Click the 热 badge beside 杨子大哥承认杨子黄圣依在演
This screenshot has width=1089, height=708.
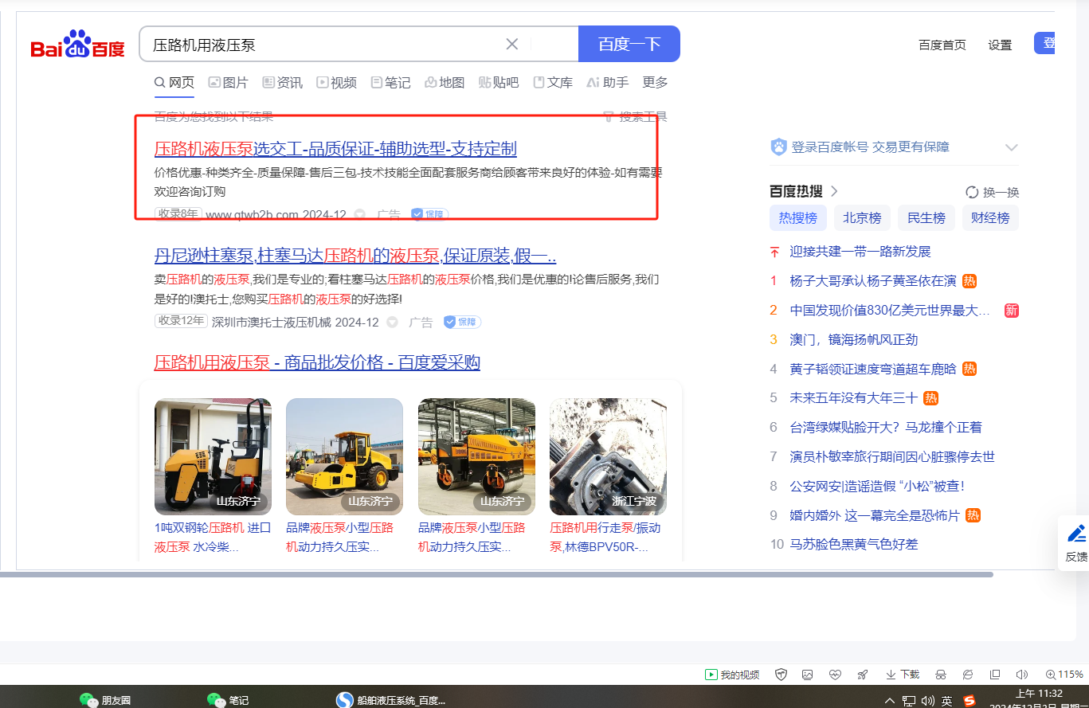(x=970, y=281)
